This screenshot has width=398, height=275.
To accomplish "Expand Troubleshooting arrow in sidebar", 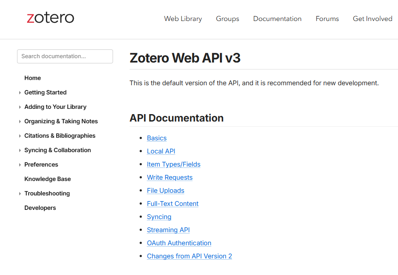I will tap(20, 194).
